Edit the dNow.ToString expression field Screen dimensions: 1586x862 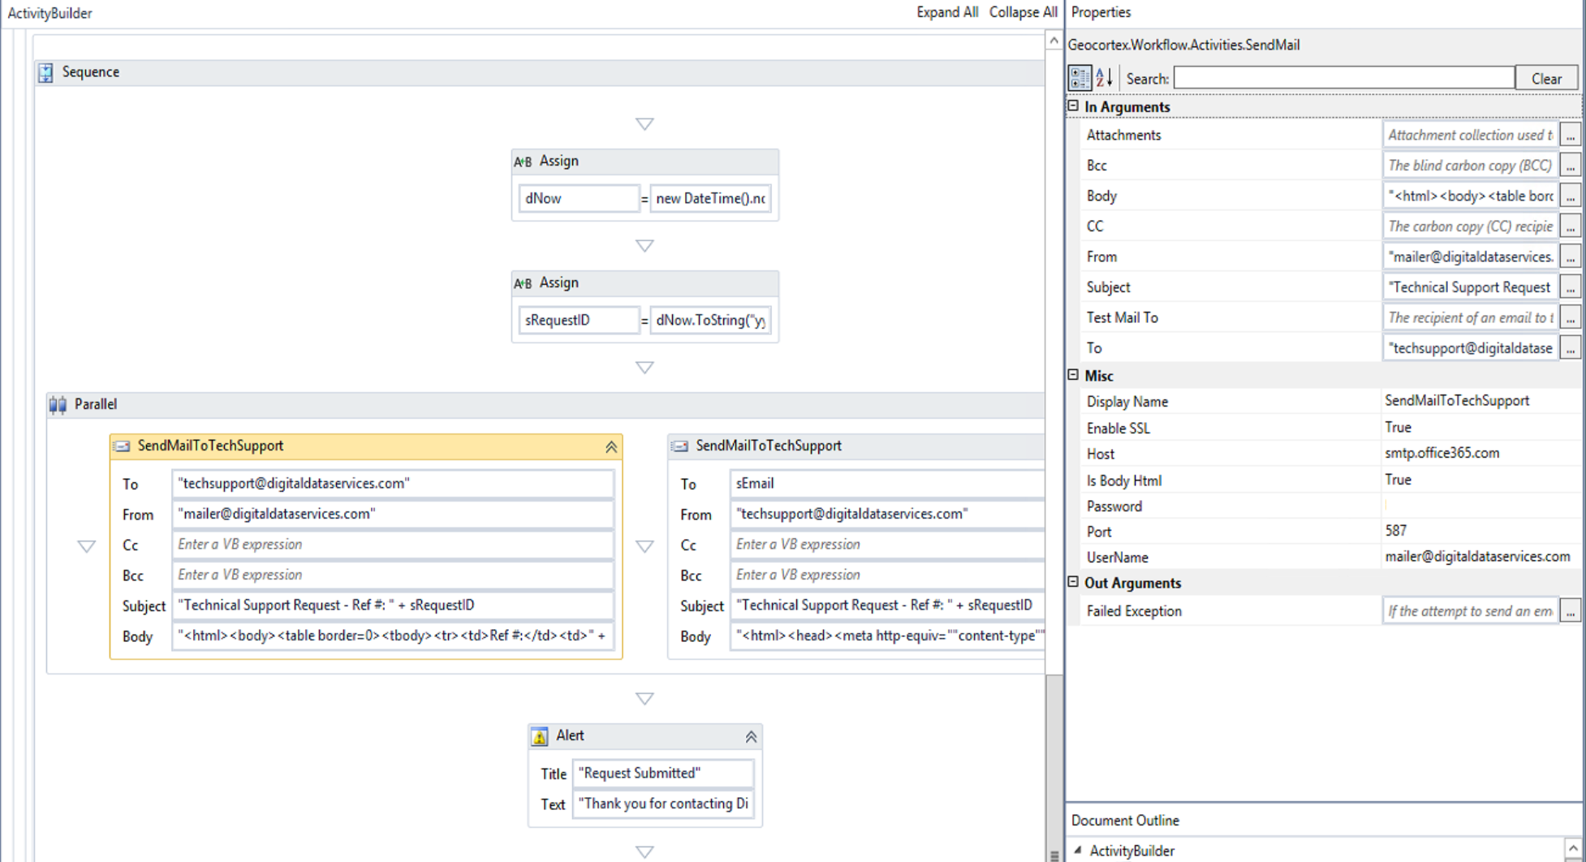710,321
